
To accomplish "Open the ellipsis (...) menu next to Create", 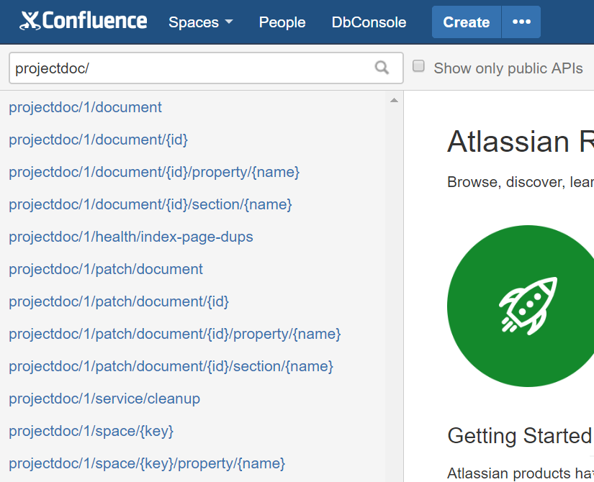I will tap(521, 22).
